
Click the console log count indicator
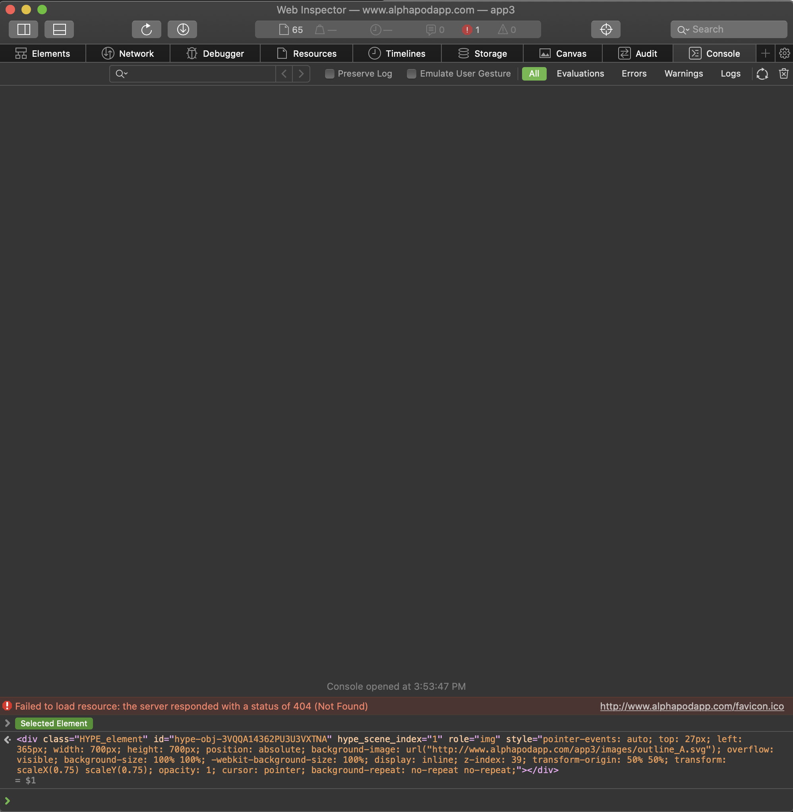point(435,29)
